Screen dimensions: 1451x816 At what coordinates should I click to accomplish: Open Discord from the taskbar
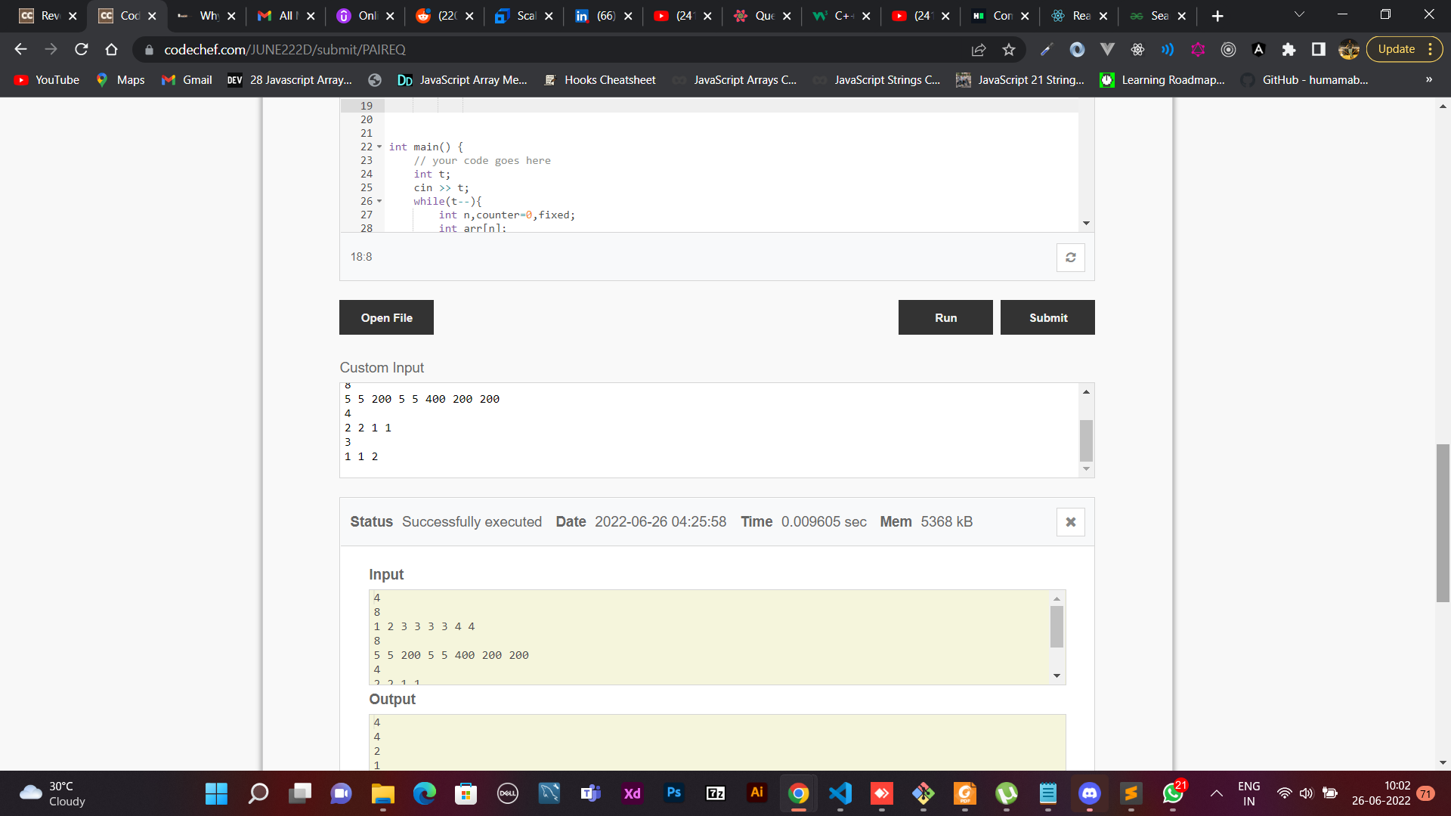coord(1089,793)
